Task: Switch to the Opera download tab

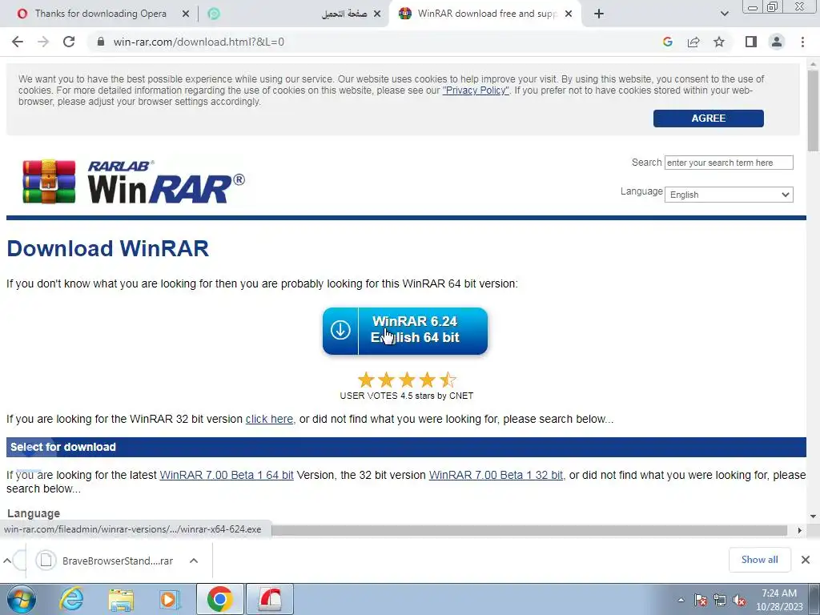Action: tap(100, 14)
